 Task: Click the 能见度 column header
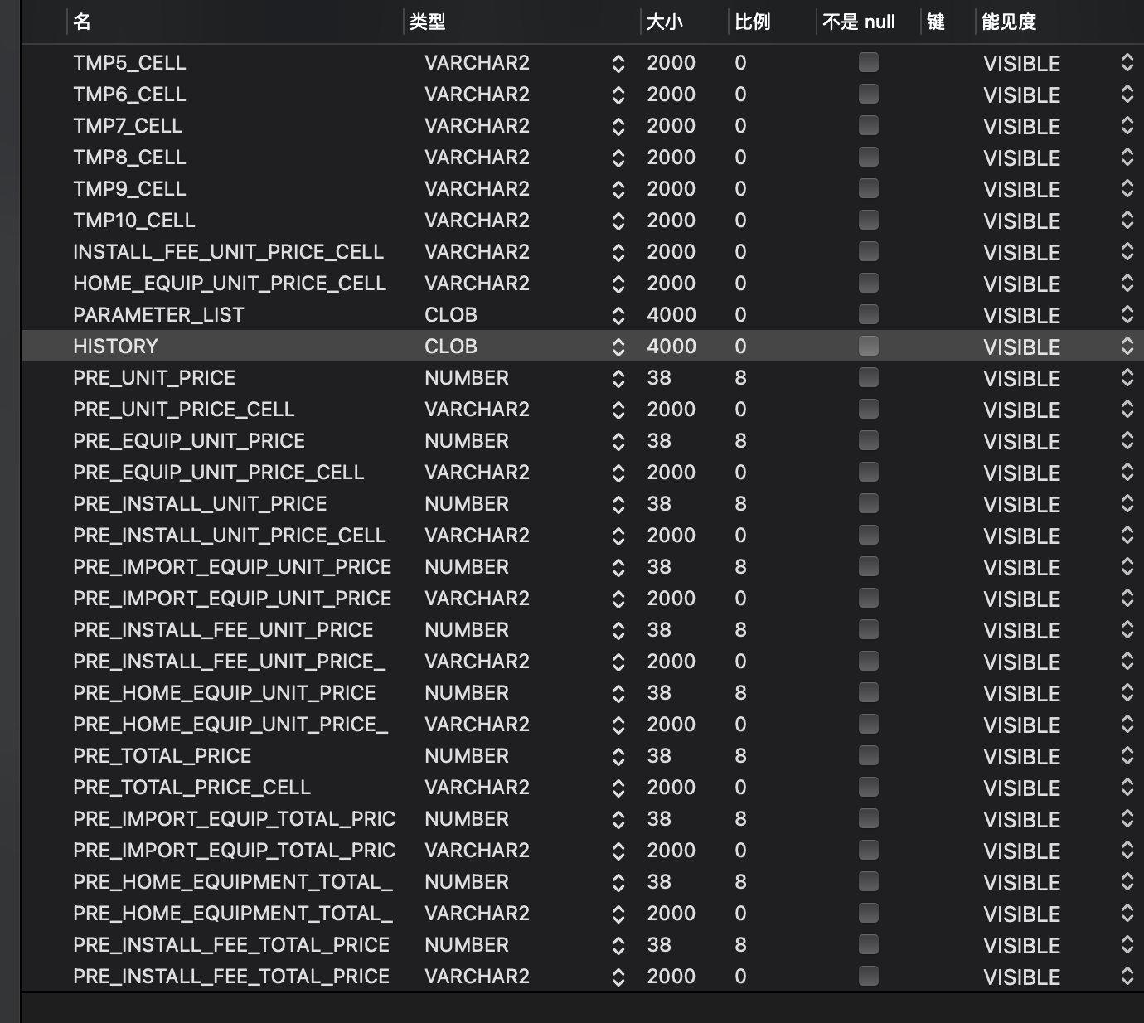pos(1009,22)
